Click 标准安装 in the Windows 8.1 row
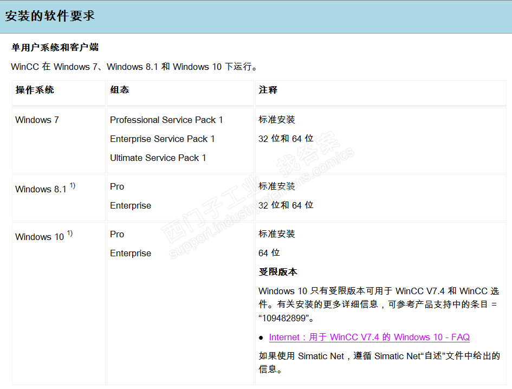Screen dimensions: 512x389 coord(277,186)
